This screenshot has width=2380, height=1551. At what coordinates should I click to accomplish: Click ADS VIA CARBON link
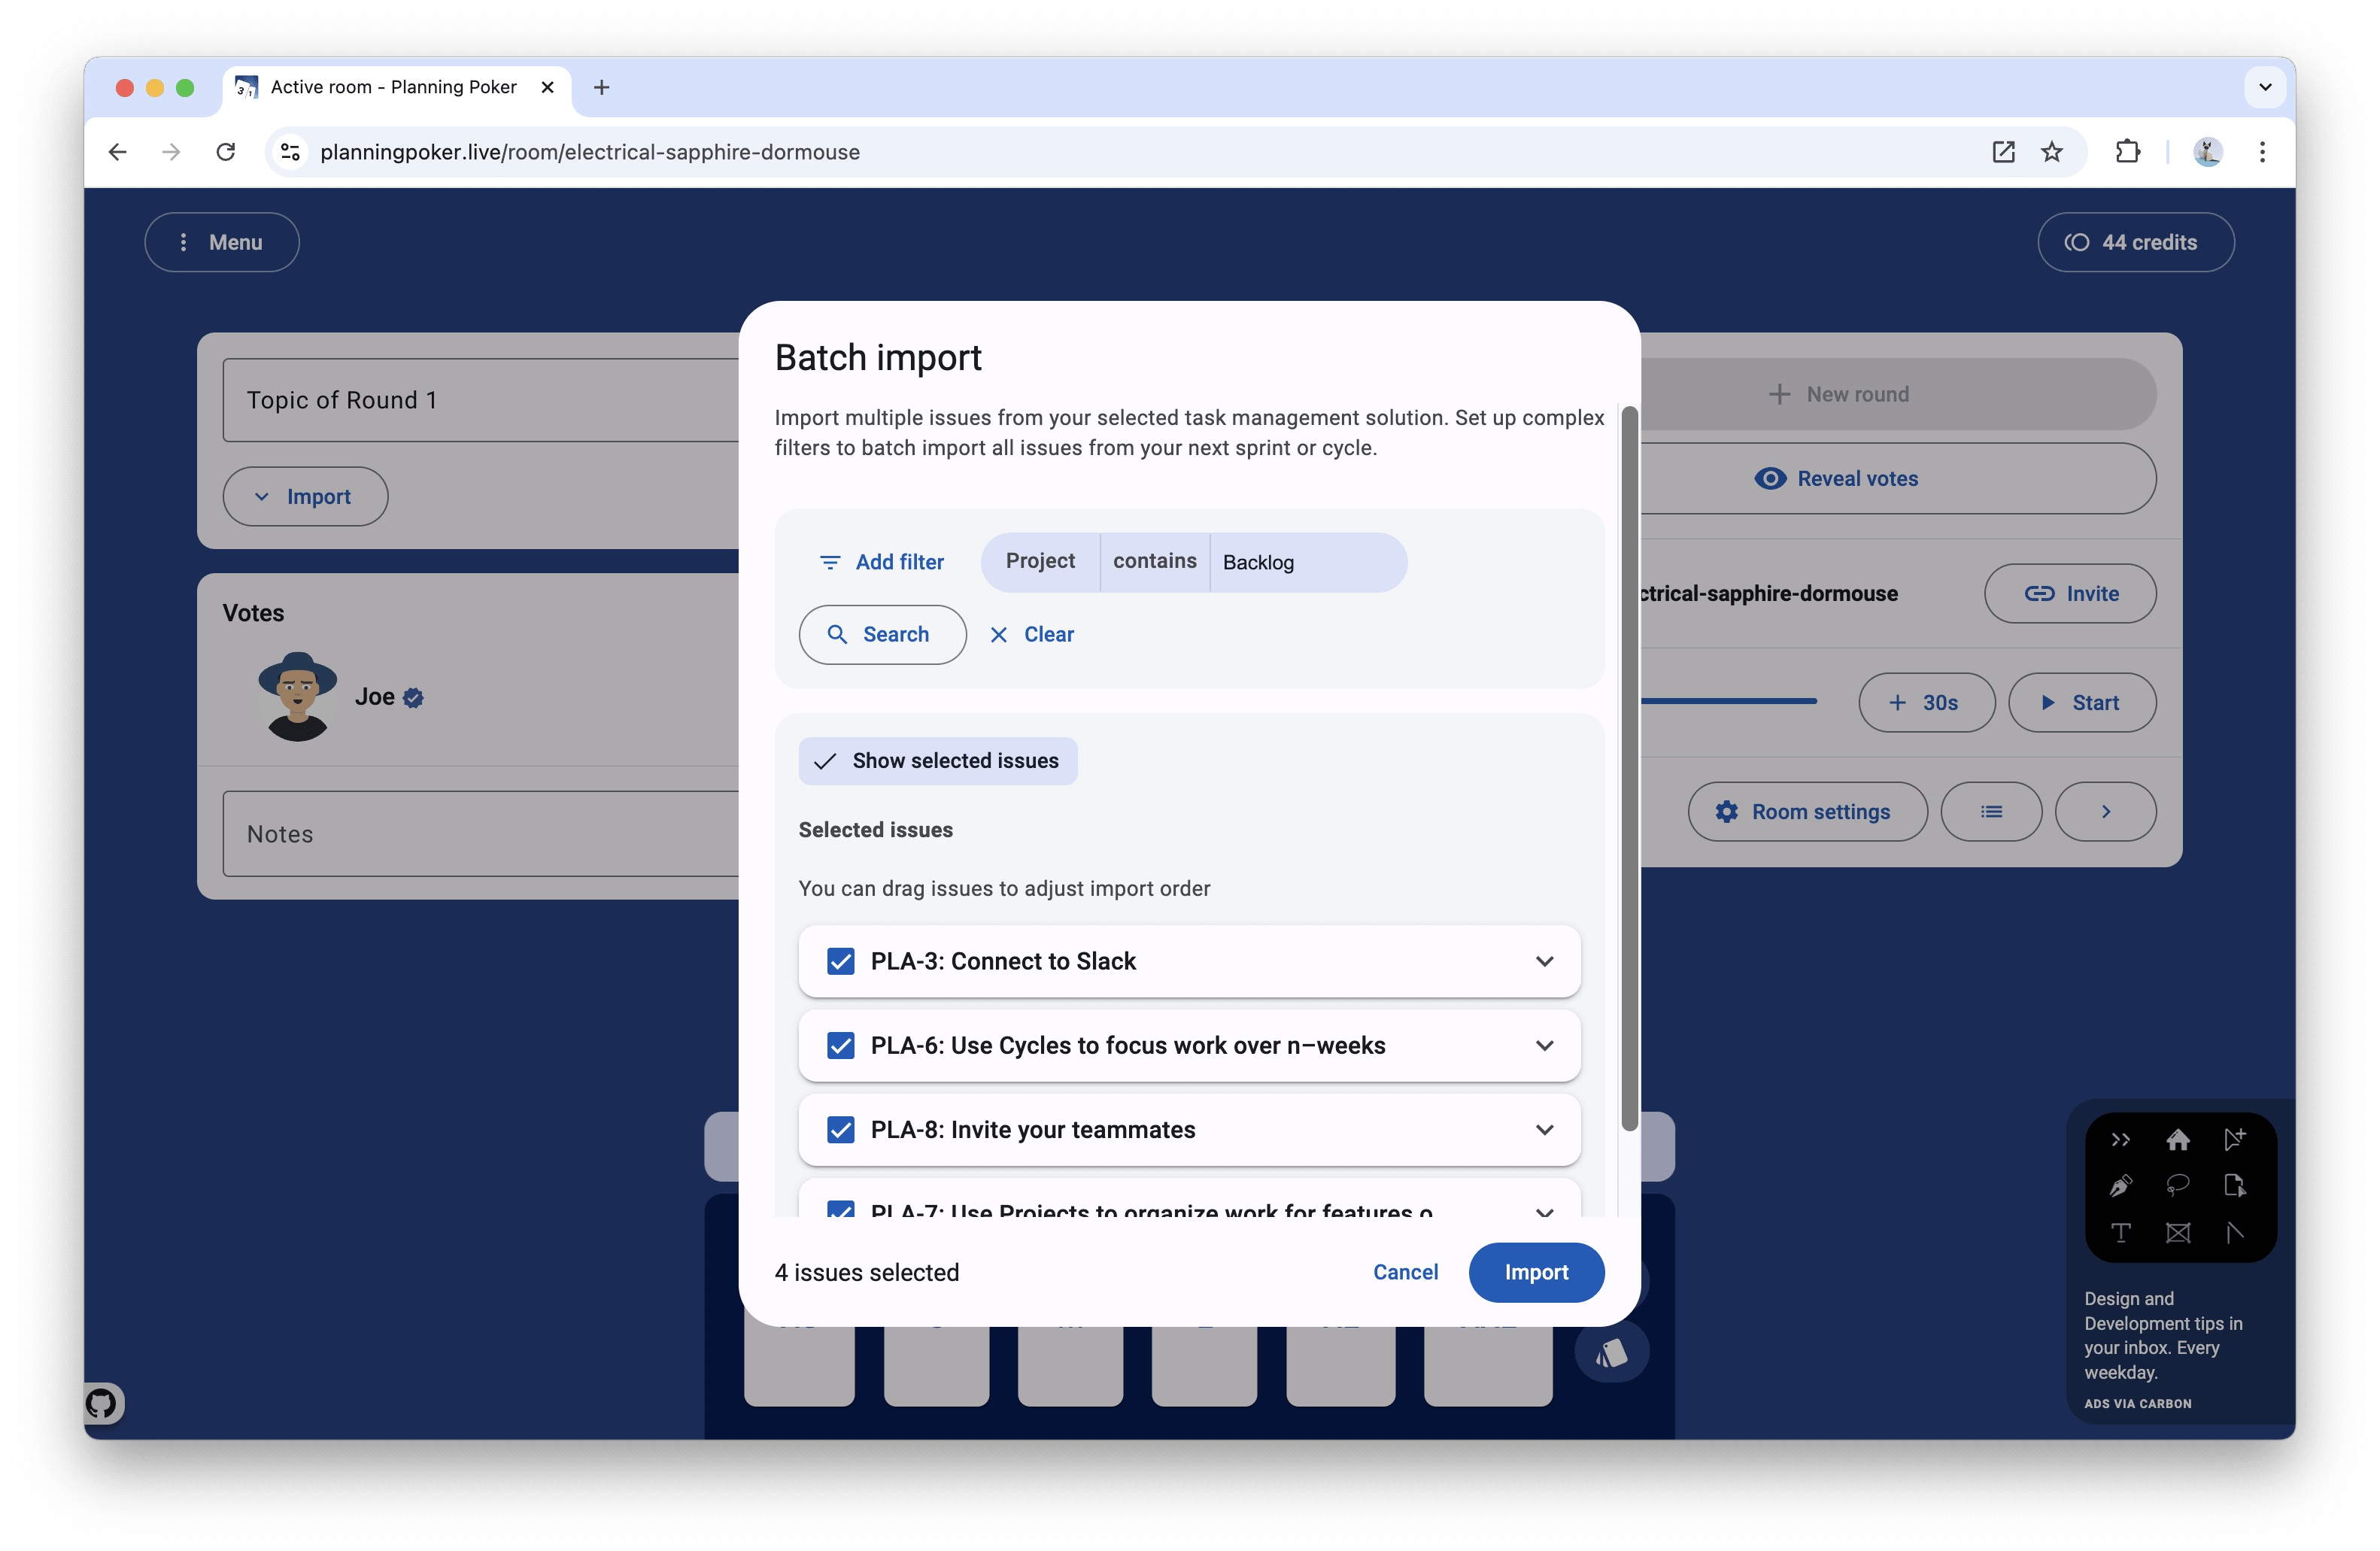[2138, 1404]
